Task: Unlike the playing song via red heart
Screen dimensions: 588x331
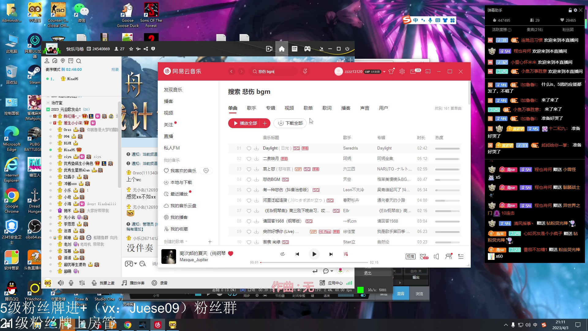Action: tap(231, 253)
